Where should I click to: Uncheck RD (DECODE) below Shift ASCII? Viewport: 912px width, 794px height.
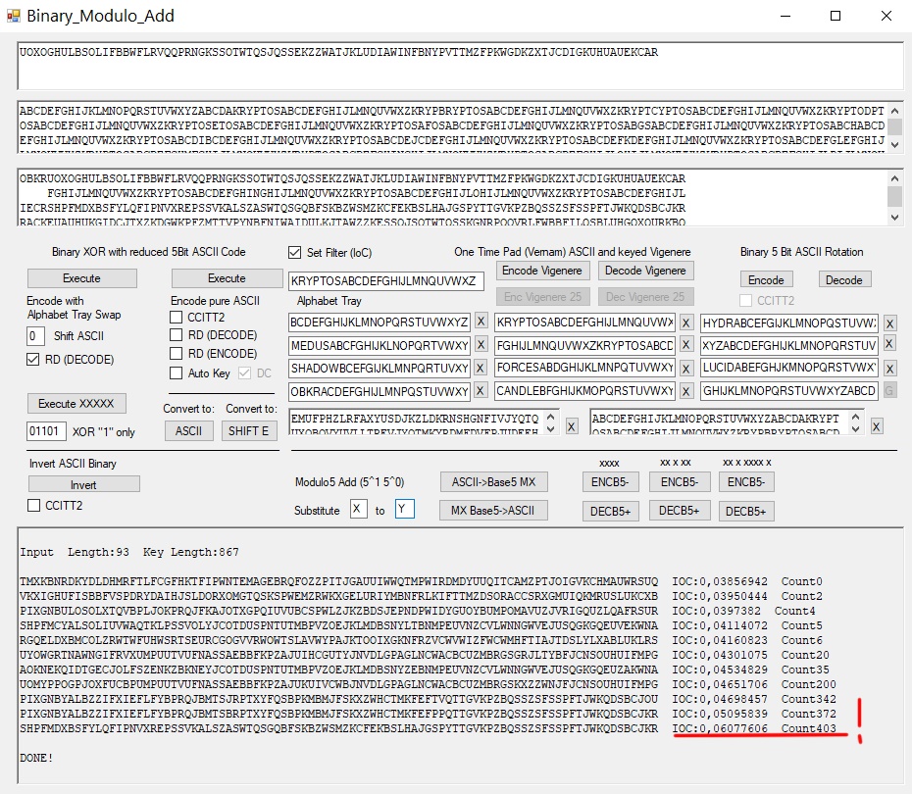tap(35, 360)
